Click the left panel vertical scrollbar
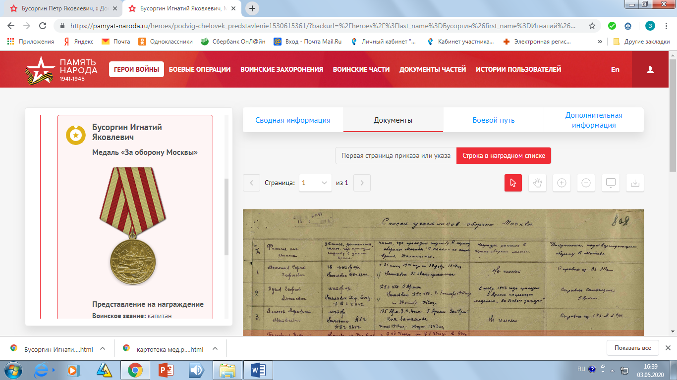This screenshot has width=677, height=380. click(227, 217)
